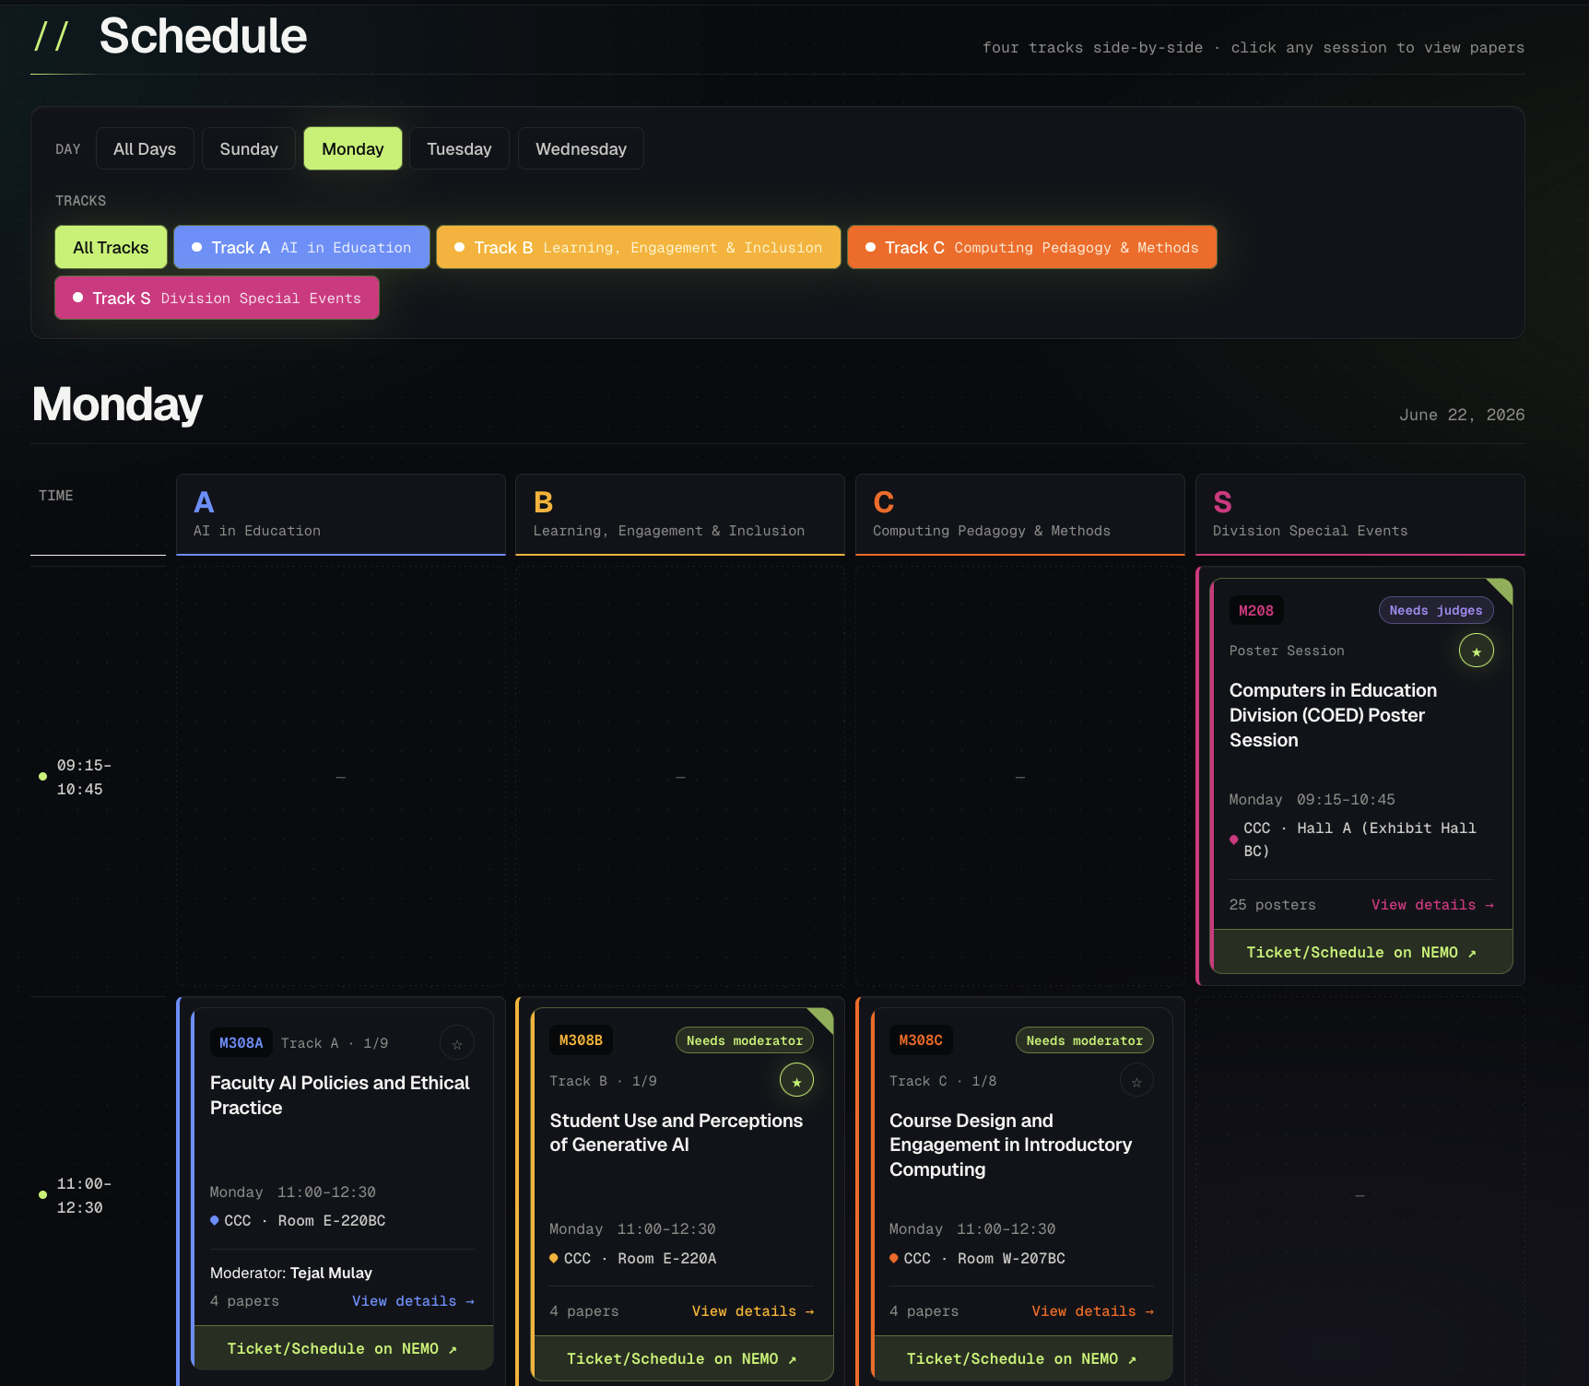Screen dimensions: 1589x1386
Task: Click the M208 session code badge
Action: [1256, 610]
